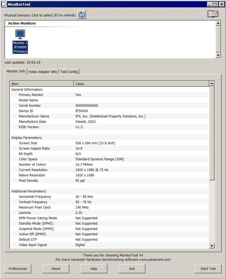The image size is (226, 279).
Task: Close the MonitorTest window
Action: coord(221,4)
